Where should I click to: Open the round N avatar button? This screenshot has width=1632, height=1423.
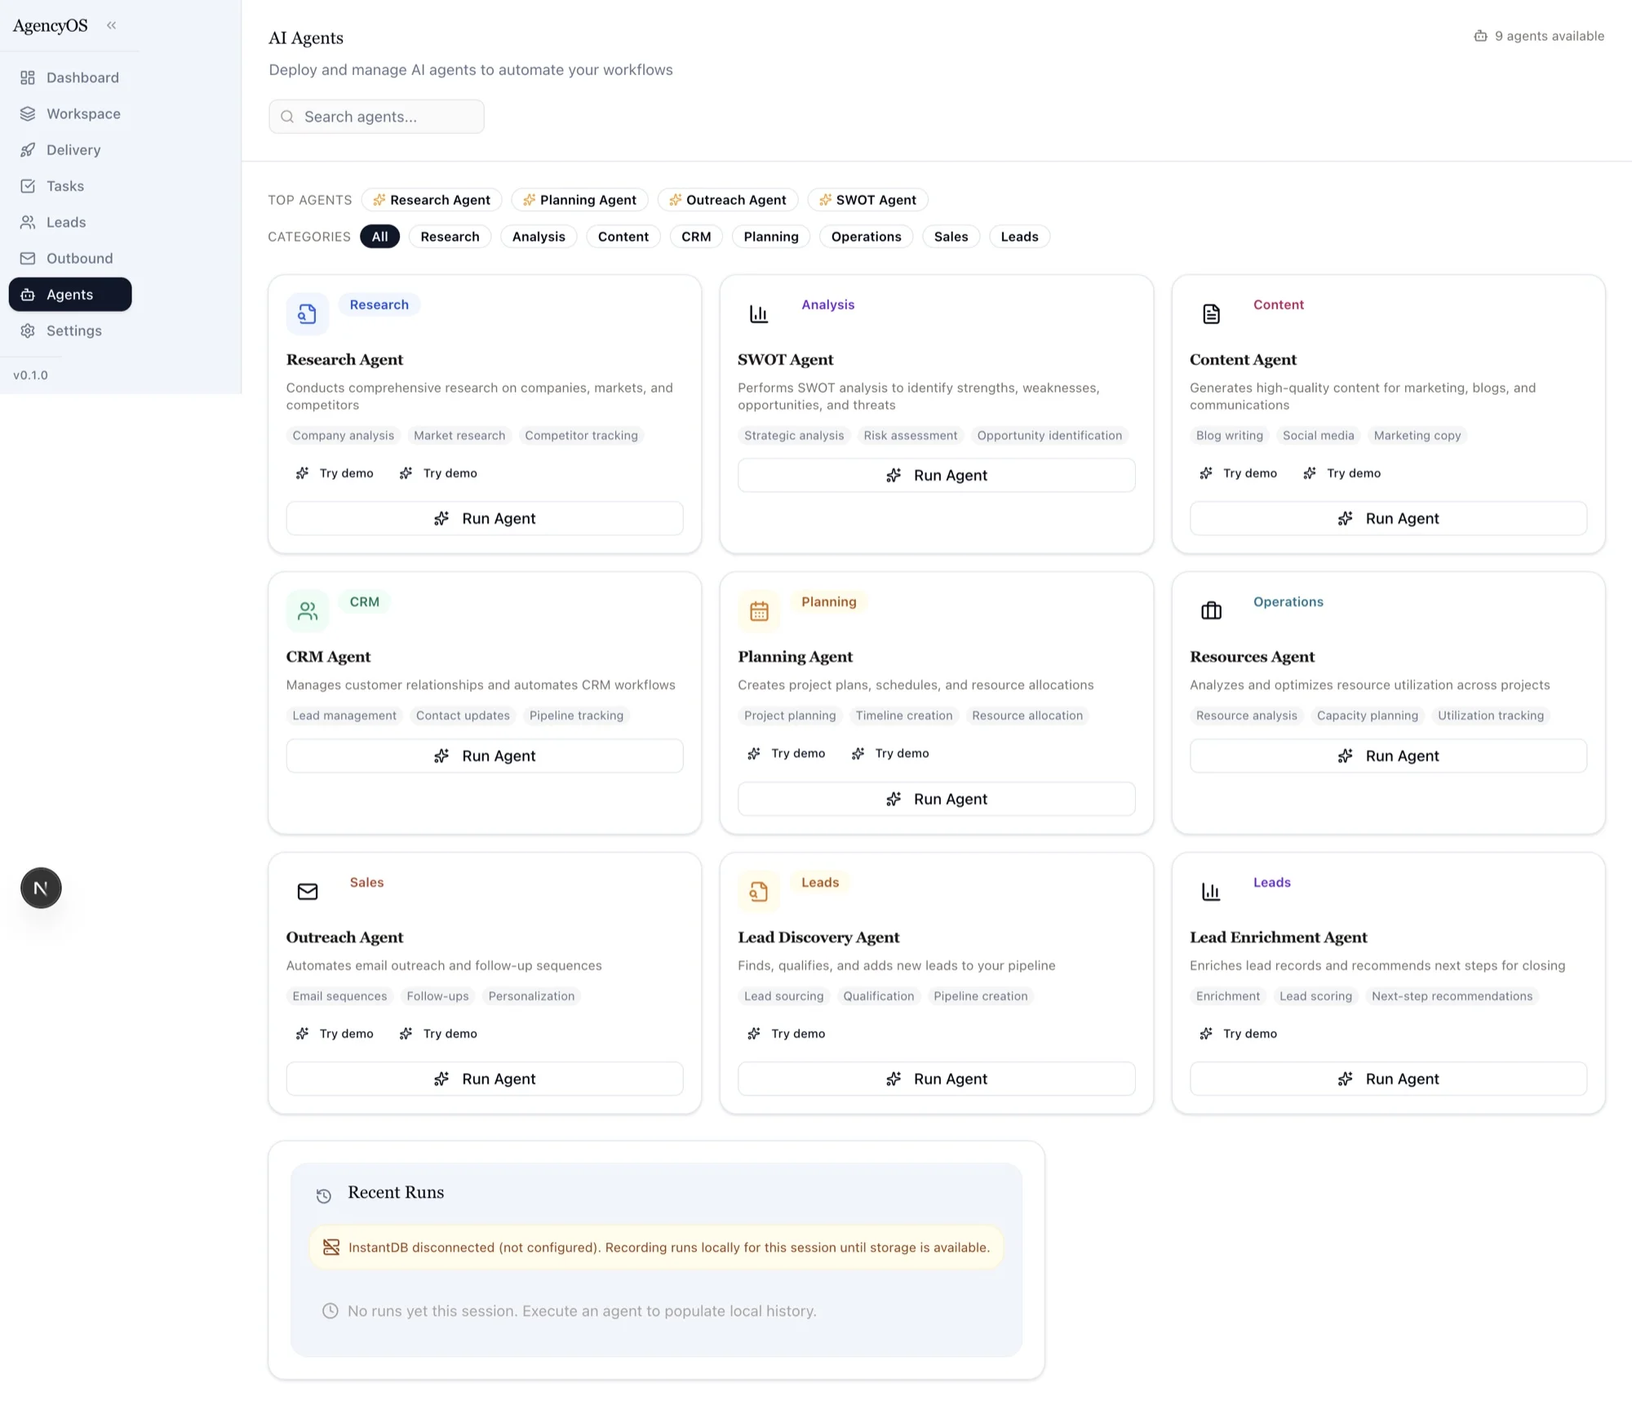click(x=41, y=888)
